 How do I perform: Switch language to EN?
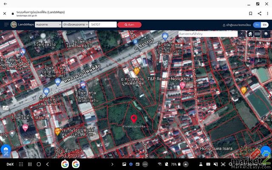264,25
